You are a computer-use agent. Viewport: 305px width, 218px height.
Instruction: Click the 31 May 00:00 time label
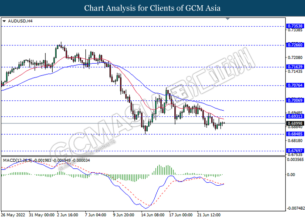(42, 215)
